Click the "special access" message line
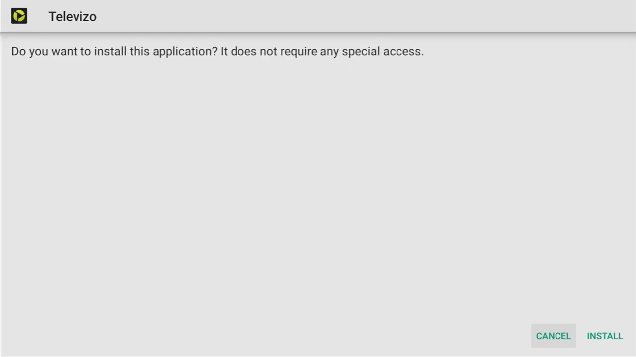This screenshot has width=636, height=357. coord(218,51)
